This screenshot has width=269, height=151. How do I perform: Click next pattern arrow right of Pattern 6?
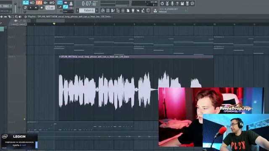click(x=97, y=10)
